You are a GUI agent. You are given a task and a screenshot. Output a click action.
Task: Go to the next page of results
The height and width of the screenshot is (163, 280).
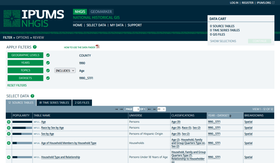[x=149, y=109]
